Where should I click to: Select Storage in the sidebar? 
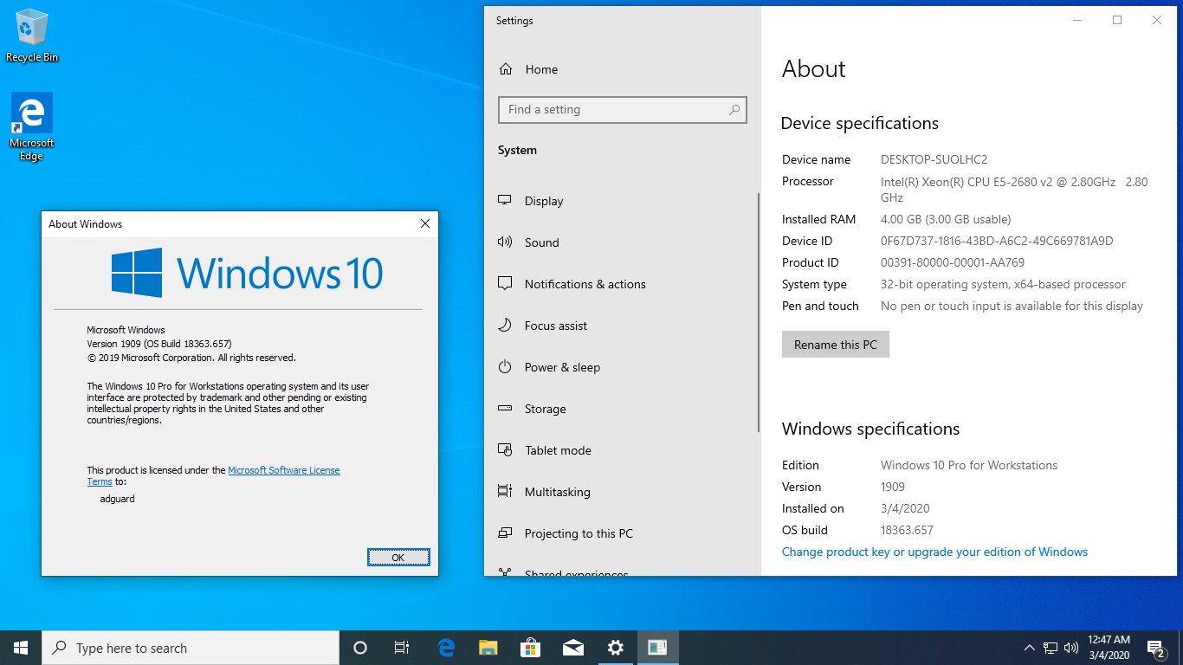[546, 409]
